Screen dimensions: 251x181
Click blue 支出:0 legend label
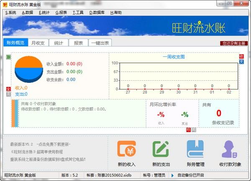tap(21, 94)
